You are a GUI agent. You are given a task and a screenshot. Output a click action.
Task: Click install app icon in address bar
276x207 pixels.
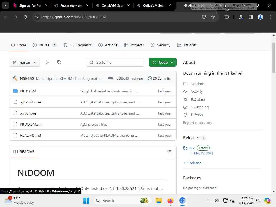(204, 17)
